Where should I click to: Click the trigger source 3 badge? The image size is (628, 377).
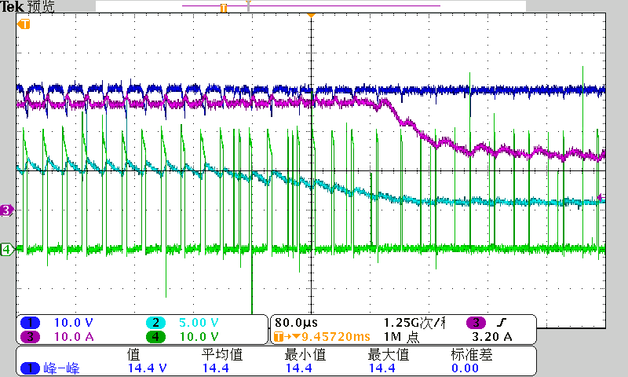pos(476,323)
